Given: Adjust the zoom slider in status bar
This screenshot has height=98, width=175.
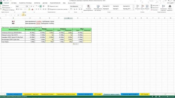Looking at the screenshot, I should (x=167, y=97).
